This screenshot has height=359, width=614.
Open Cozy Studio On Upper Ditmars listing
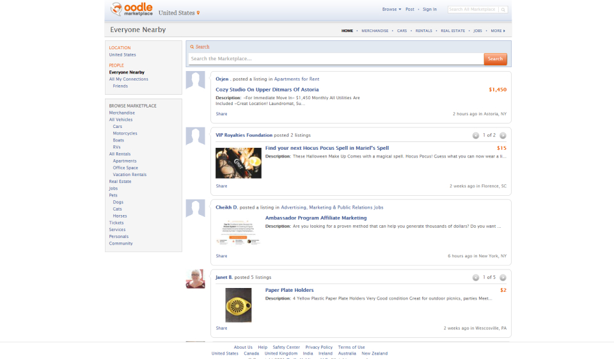267,90
